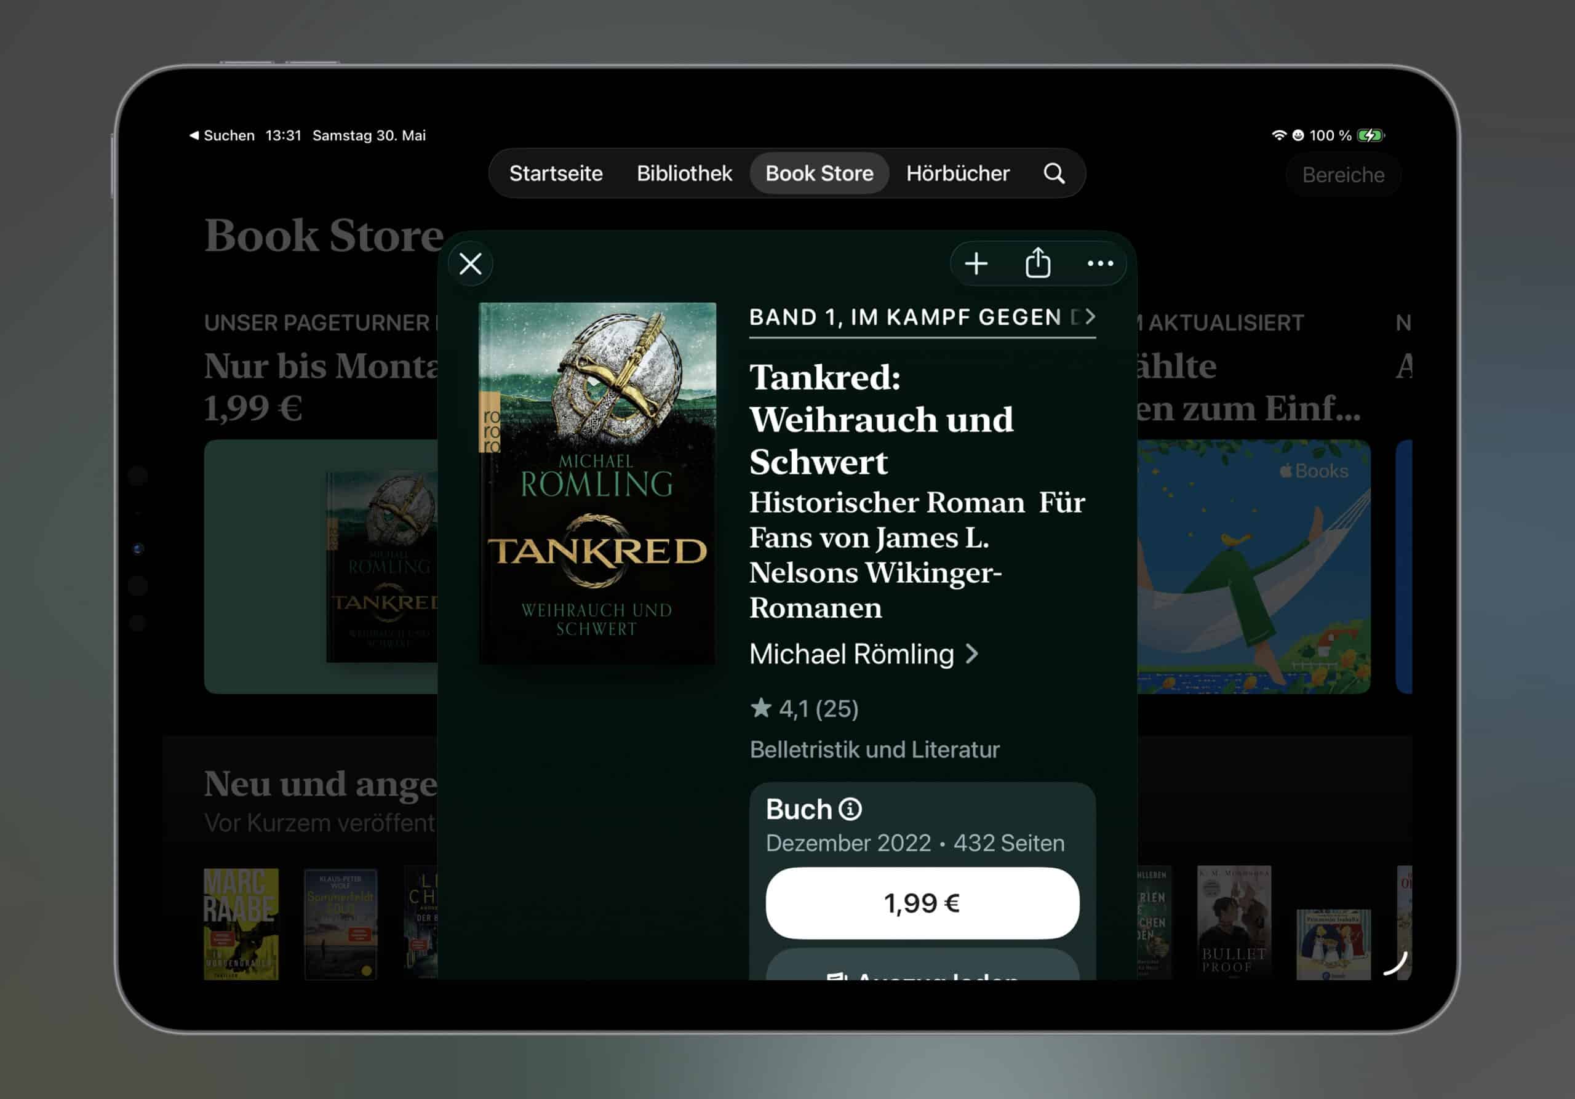Tap the Tankred book cover in popup
Viewport: 1575px width, 1099px height.
597,483
